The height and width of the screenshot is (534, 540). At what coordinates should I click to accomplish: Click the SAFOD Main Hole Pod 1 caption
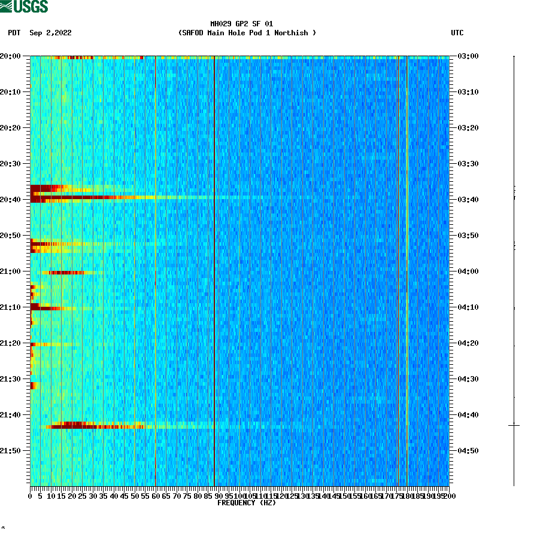click(x=247, y=33)
